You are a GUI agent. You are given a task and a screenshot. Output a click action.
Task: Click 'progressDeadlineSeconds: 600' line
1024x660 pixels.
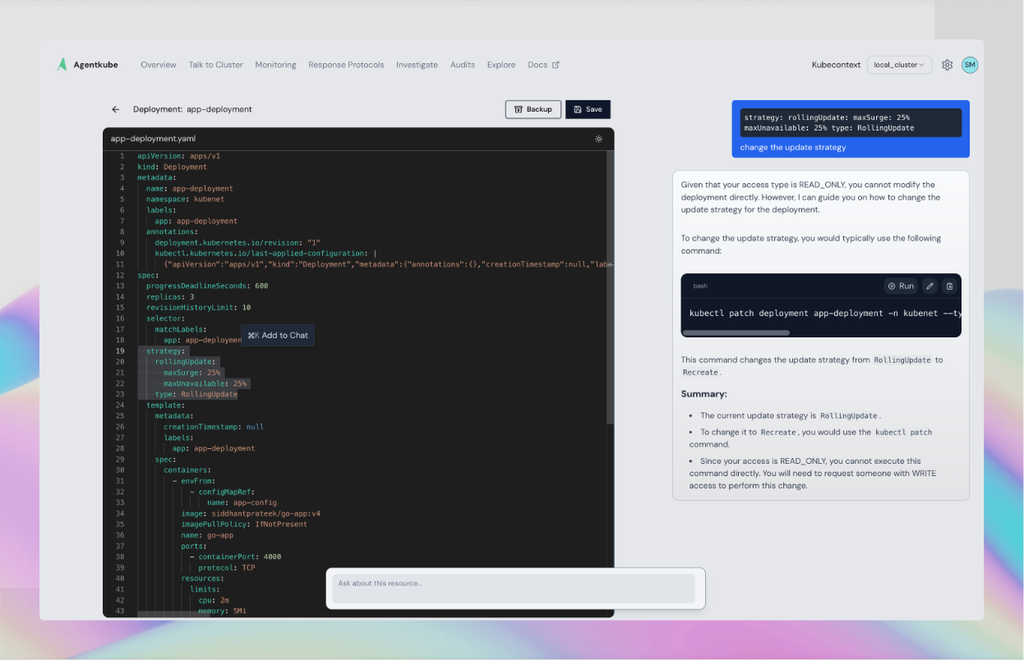pyautogui.click(x=207, y=286)
